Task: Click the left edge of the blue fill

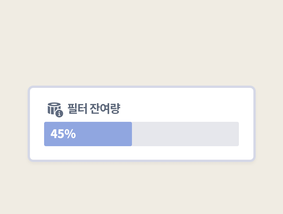Action: 45,134
